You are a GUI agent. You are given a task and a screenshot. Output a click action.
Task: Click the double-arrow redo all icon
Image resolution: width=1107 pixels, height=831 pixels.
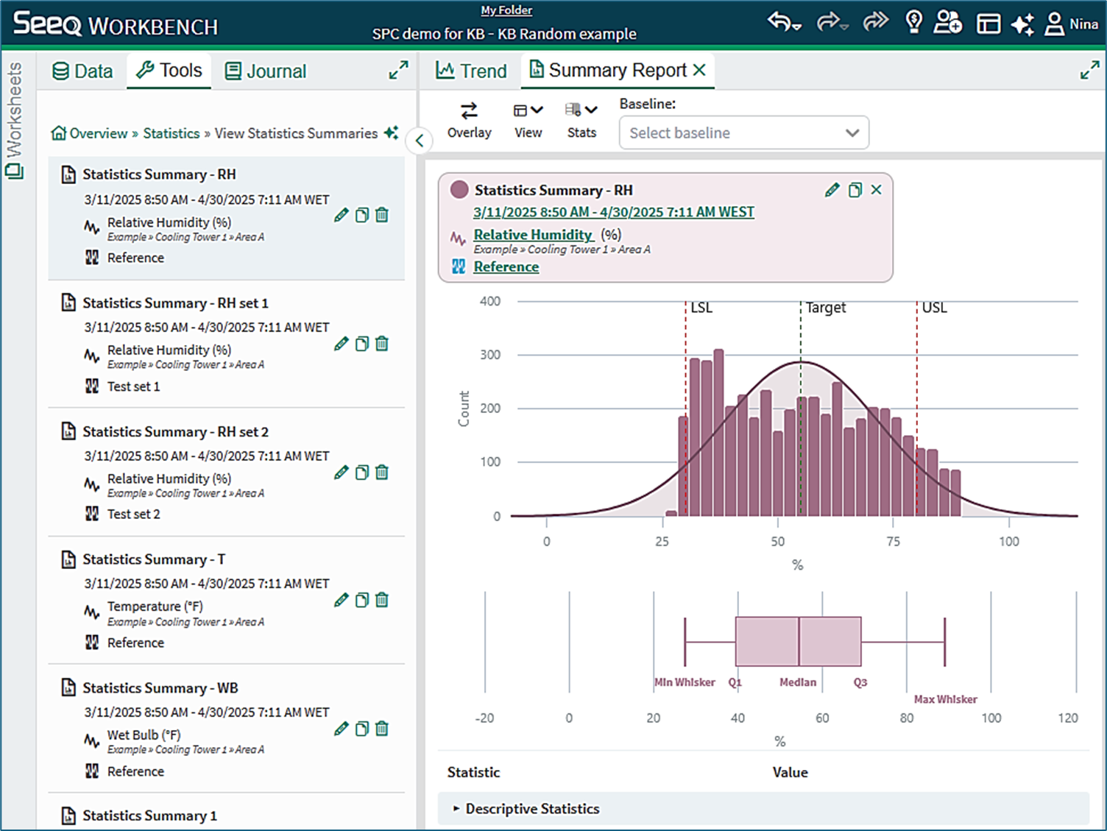tap(876, 21)
